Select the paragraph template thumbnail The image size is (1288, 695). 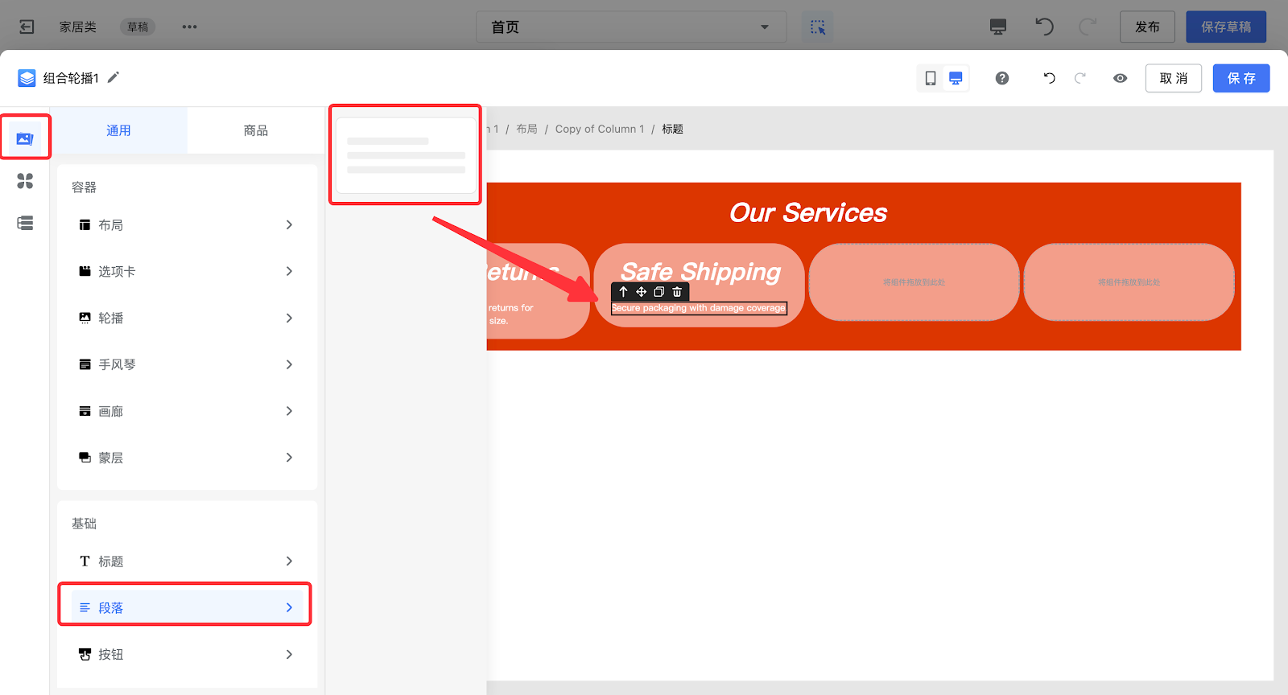tap(406, 155)
